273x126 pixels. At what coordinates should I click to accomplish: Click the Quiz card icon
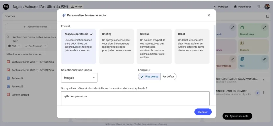[x=242, y=59]
